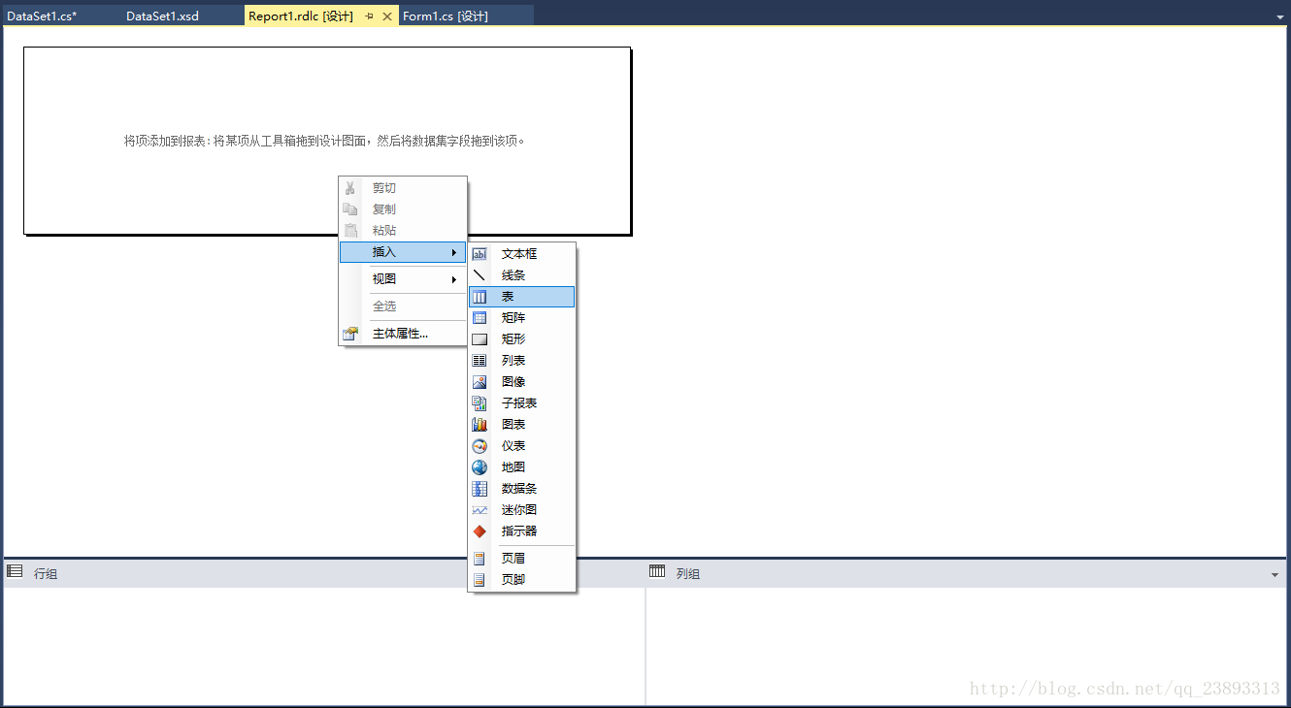Screen dimensions: 1291x708
Task: Click the page header icon beside 页眉
Action: tap(480, 559)
